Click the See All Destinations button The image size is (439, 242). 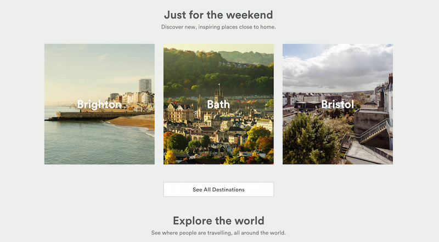(218, 190)
